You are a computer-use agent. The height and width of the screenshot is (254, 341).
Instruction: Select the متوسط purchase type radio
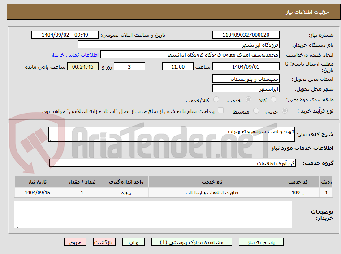256,111
